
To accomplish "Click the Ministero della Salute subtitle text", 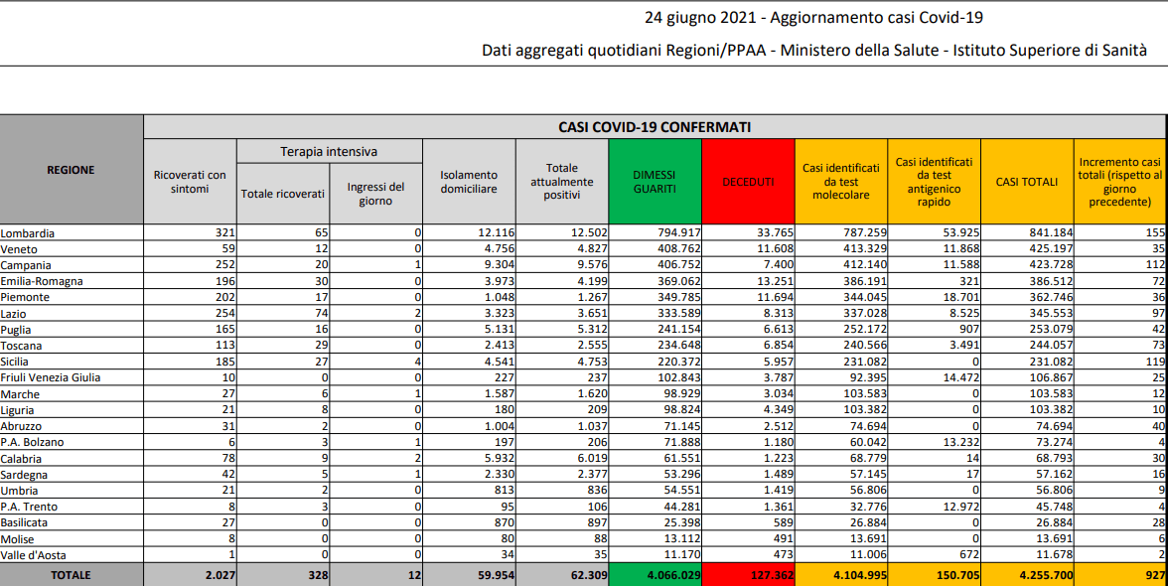I will [x=814, y=50].
